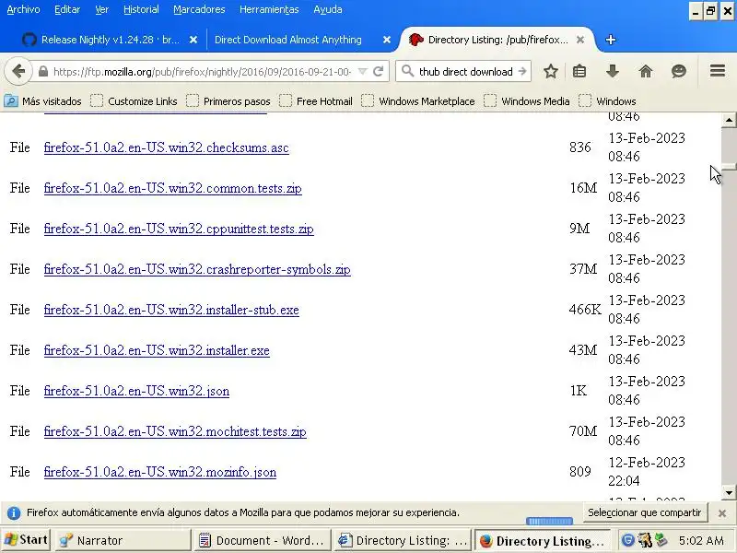
Task: Open the Editar menu
Action: tap(67, 9)
